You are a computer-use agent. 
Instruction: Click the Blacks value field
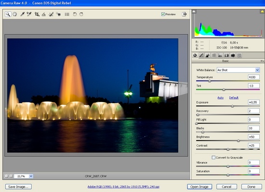click(253, 128)
